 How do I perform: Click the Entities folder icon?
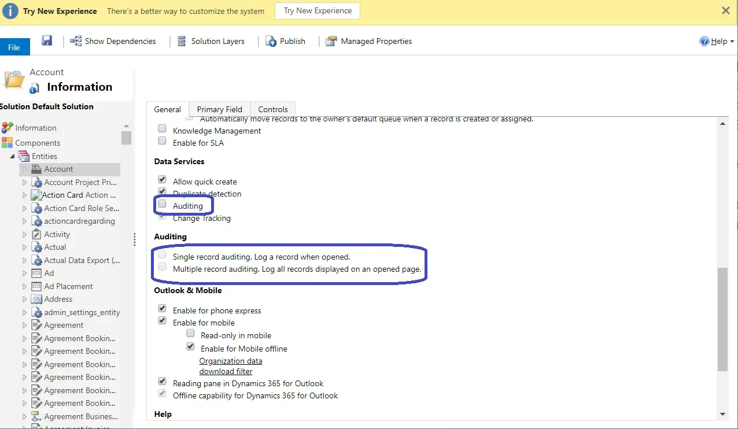(24, 156)
